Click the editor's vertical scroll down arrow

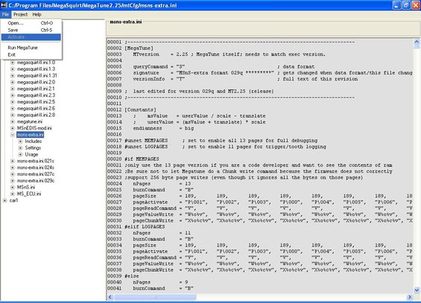[x=417, y=290]
